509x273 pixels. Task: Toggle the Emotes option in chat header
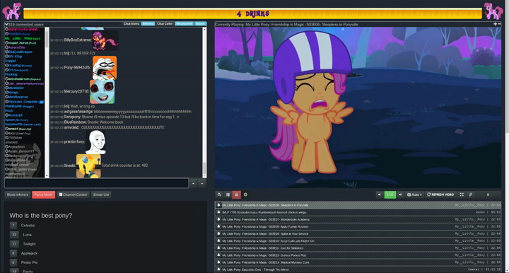tap(148, 24)
